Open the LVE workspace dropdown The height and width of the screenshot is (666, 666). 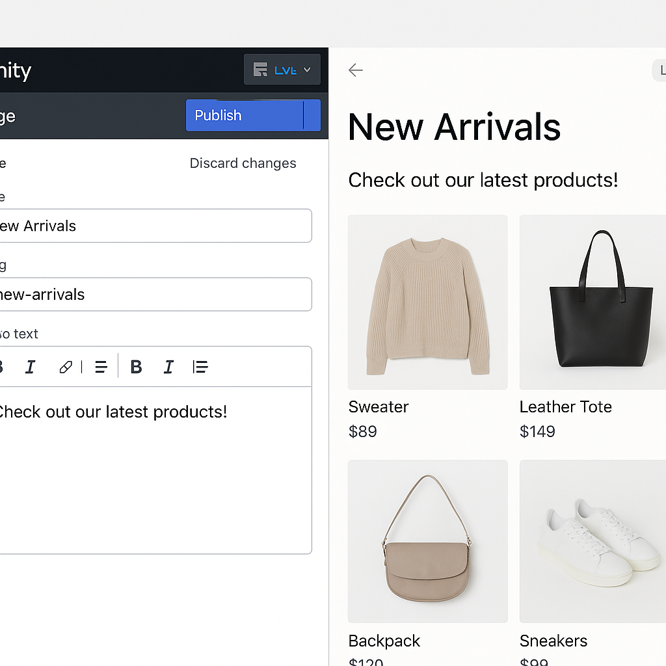point(282,69)
